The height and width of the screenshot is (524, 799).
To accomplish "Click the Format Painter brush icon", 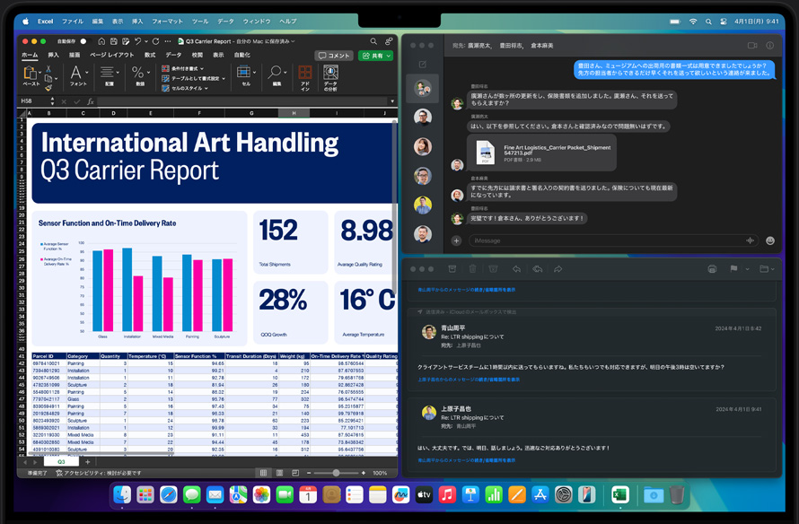I will 48,88.
